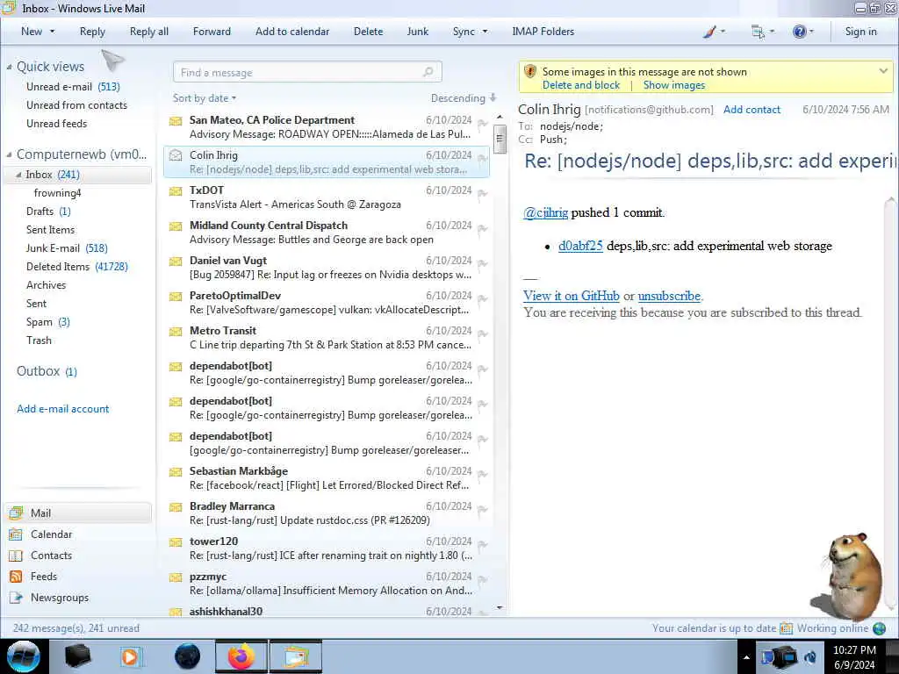
Task: Flag the Daniel van Vugt message
Action: point(483,264)
